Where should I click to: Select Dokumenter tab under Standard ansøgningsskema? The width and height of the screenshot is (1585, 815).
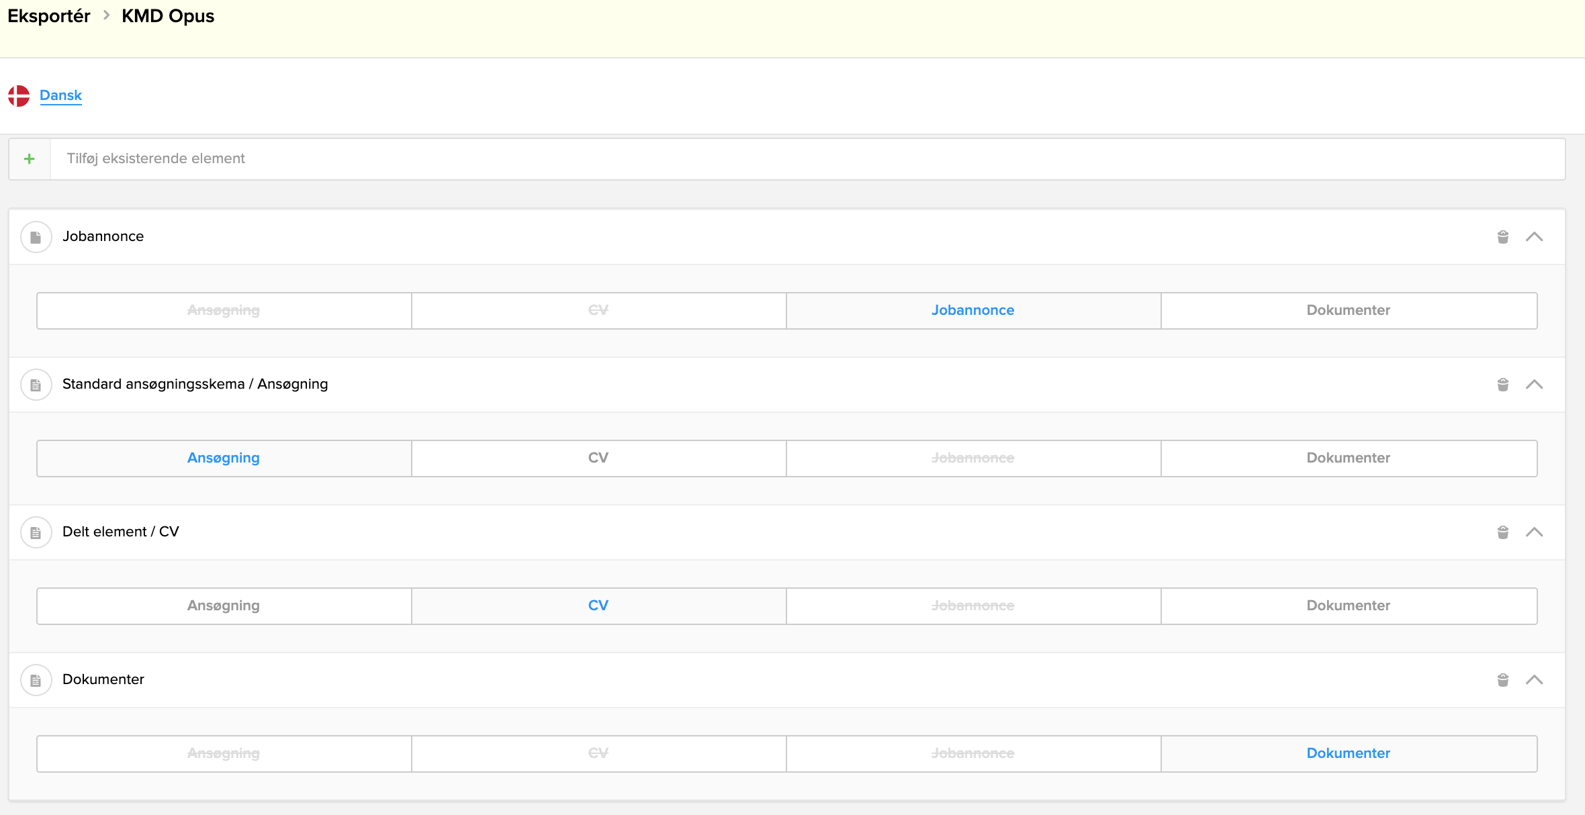click(x=1348, y=458)
